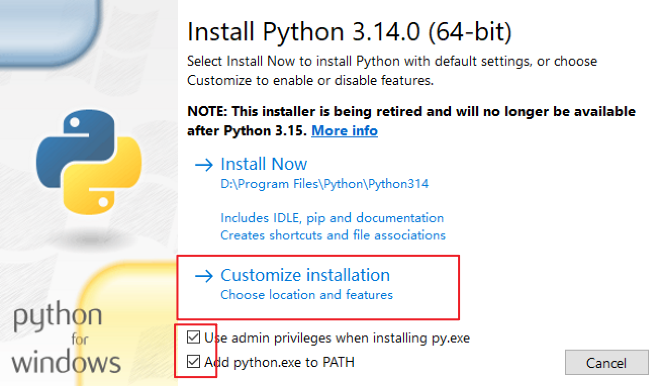
Task: Click 'Creates shortcuts and file associations' text
Action: (333, 235)
